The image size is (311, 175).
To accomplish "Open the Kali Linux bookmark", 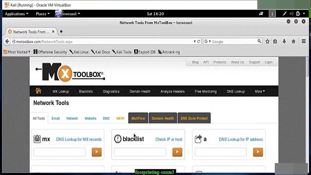I will tap(79, 52).
